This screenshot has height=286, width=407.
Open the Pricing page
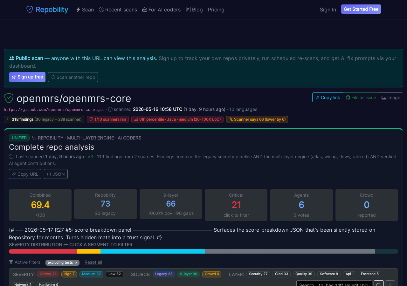(x=216, y=10)
